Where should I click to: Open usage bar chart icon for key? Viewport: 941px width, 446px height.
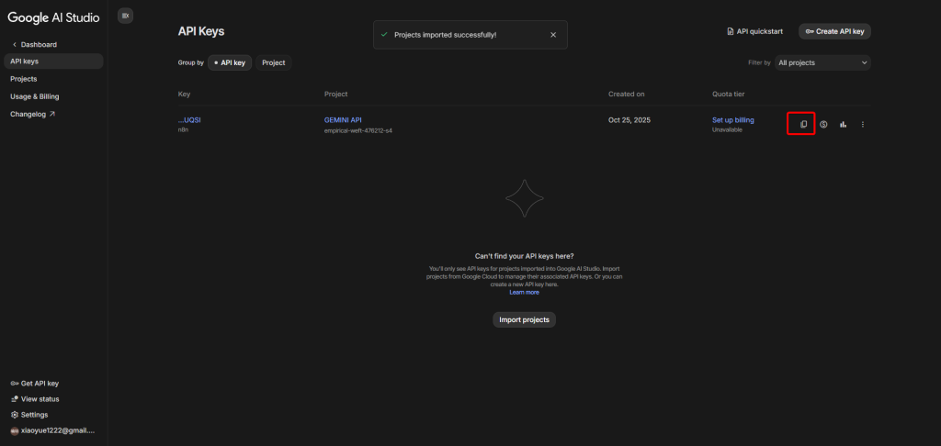pyautogui.click(x=843, y=124)
